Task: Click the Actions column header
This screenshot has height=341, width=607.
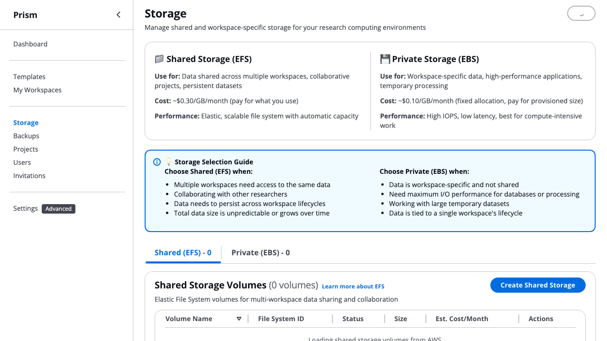Action: tap(541, 319)
